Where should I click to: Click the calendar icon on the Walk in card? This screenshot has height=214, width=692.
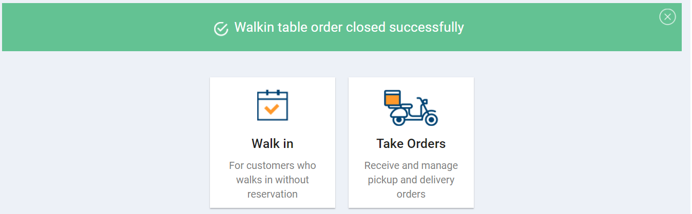click(x=273, y=105)
